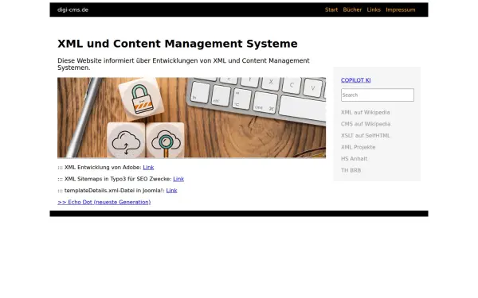Open the Start menu item
Image resolution: width=478 pixels, height=298 pixels.
tap(331, 10)
